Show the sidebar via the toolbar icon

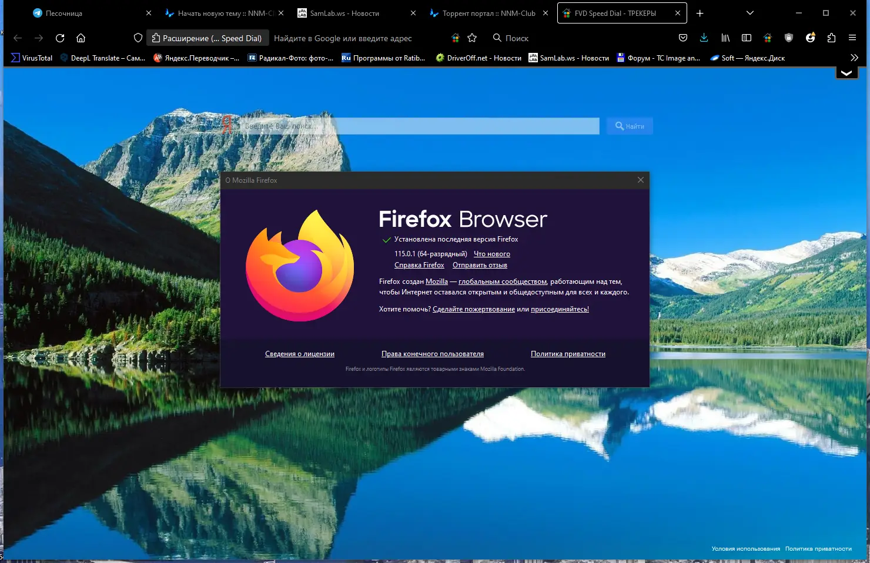[747, 38]
